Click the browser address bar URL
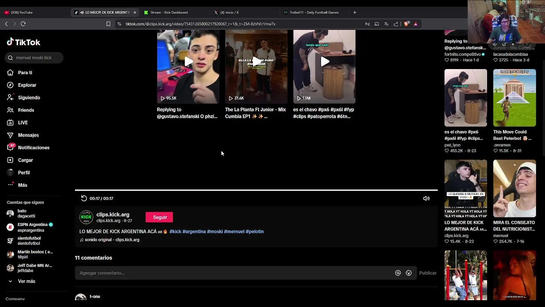 point(200,24)
